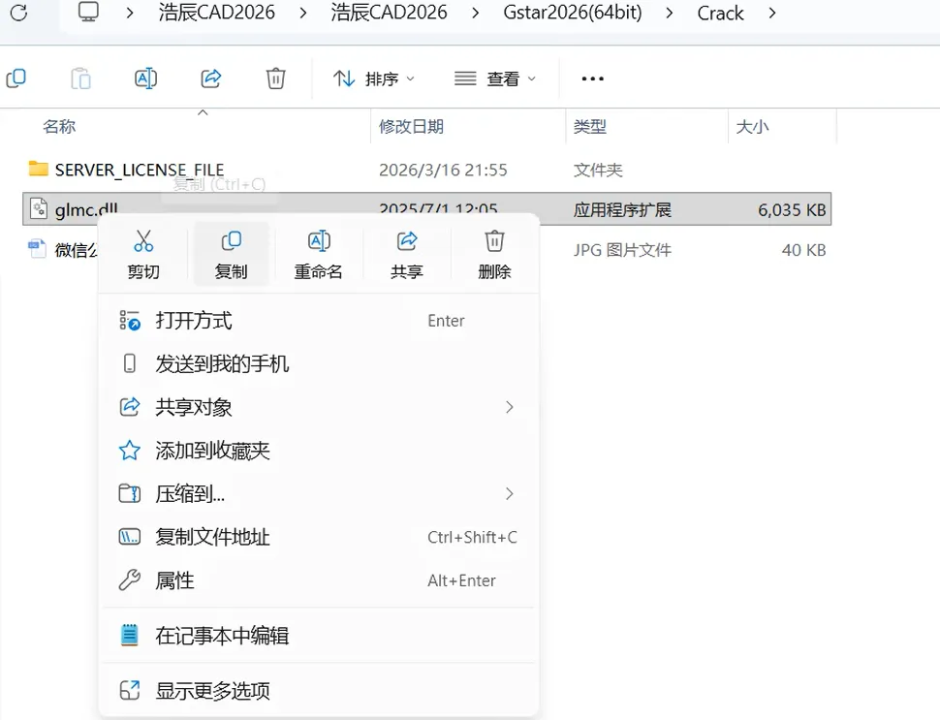Expand the 压缩到... submenu
The height and width of the screenshot is (720, 940).
(x=318, y=493)
